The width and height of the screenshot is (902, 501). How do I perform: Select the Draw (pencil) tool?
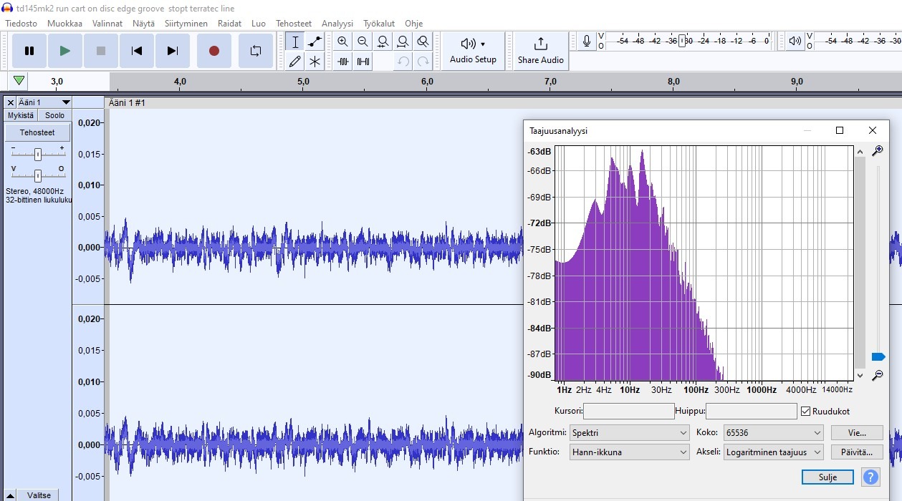(294, 62)
